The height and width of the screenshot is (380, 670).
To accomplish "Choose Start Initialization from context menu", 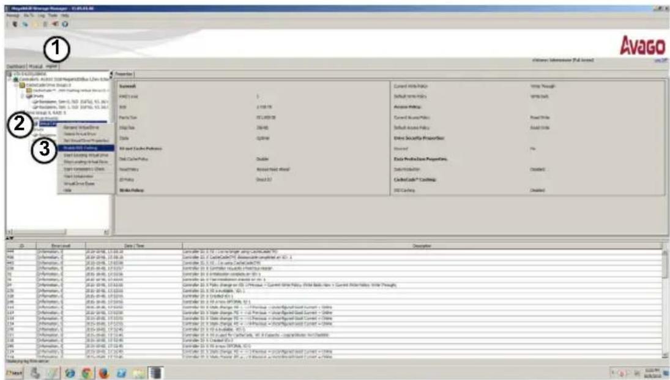I will (78, 176).
